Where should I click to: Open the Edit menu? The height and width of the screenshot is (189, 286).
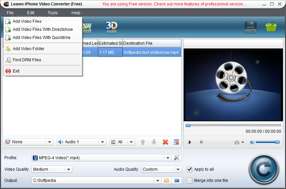[30, 13]
